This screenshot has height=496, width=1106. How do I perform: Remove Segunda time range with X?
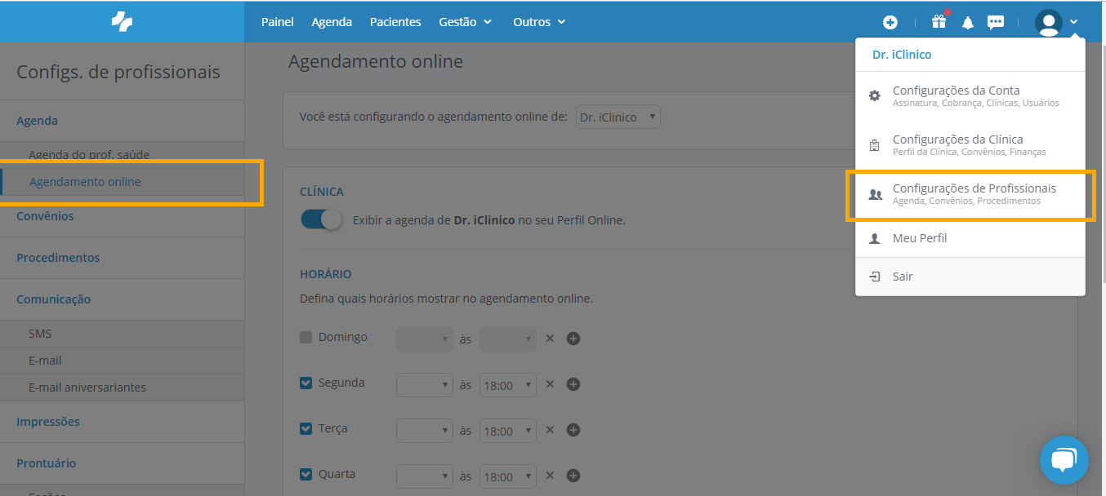point(550,383)
